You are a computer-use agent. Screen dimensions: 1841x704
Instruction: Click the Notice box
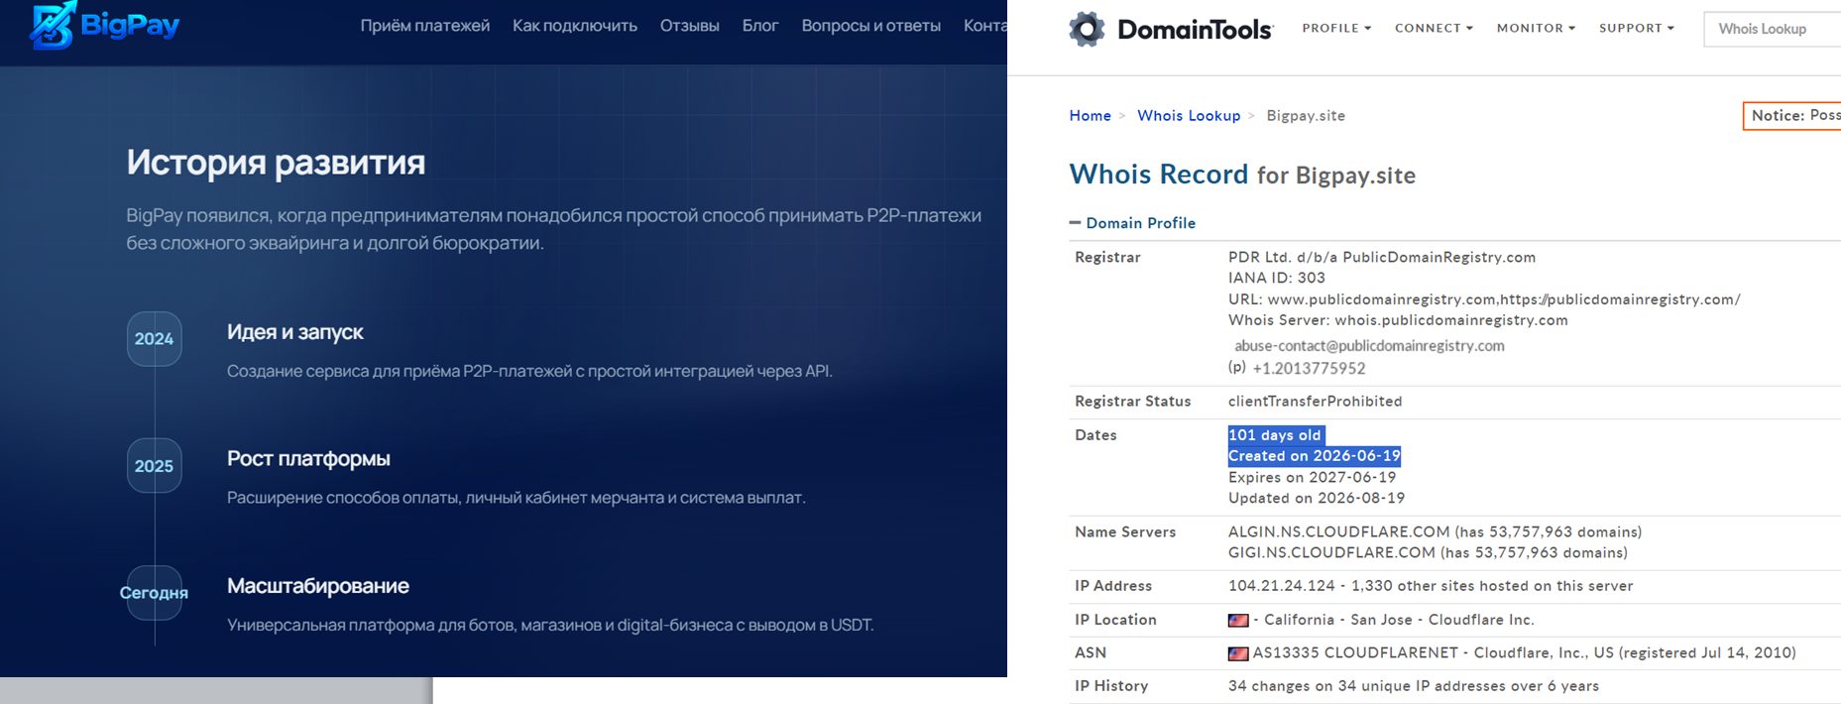(1792, 116)
